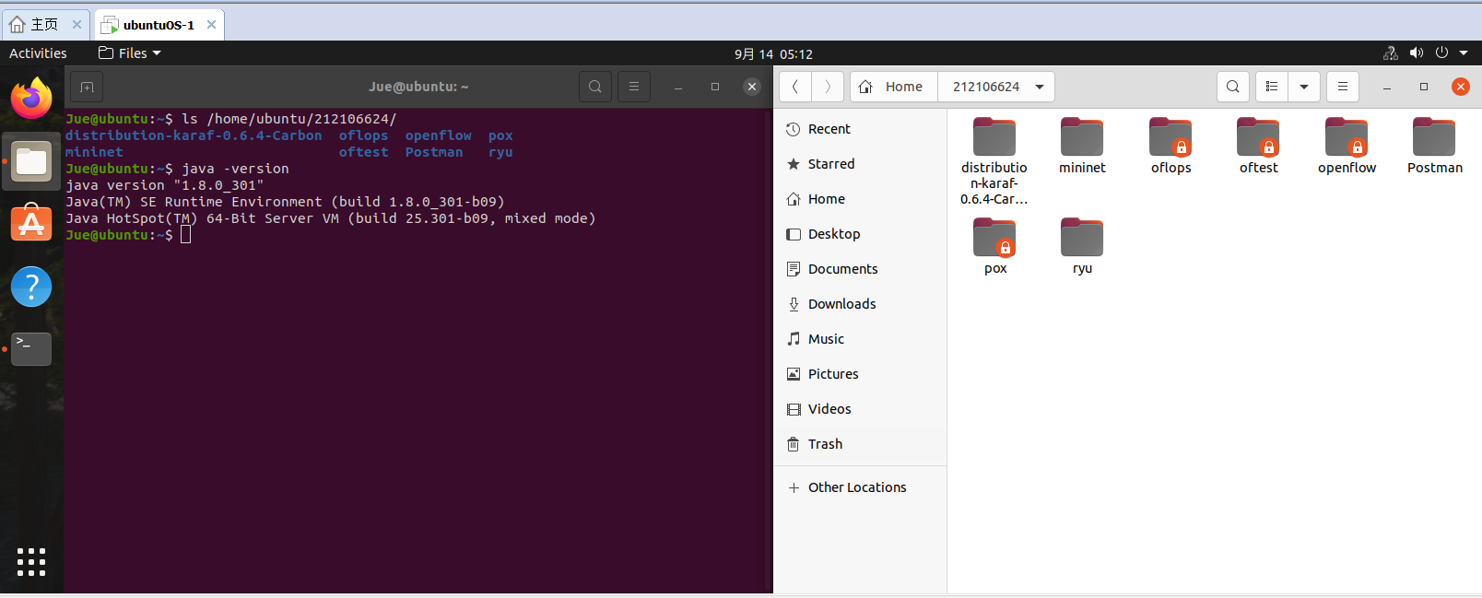Screen dimensions: 1482x598
Task: Open the Files app menu in top bar
Action: [130, 53]
